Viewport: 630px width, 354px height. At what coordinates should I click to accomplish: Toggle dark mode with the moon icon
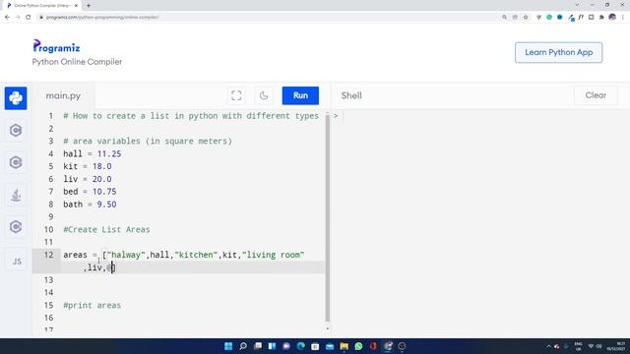(x=264, y=95)
